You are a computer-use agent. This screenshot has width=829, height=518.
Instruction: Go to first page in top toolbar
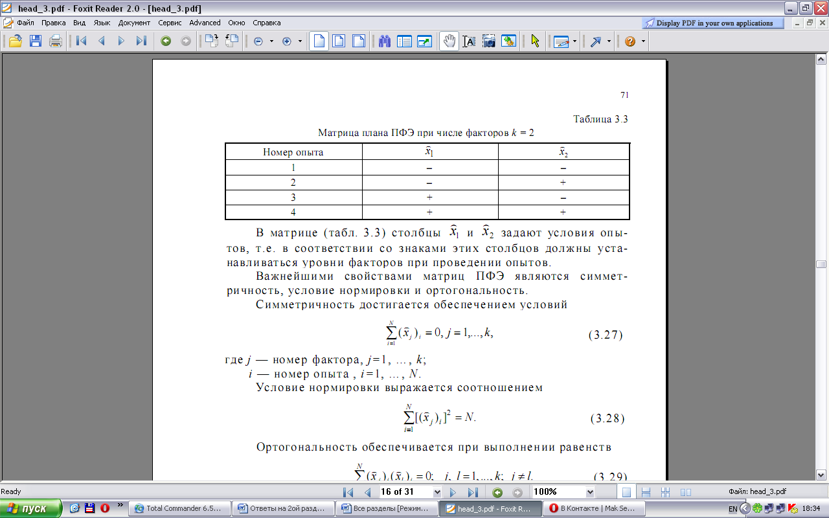81,41
